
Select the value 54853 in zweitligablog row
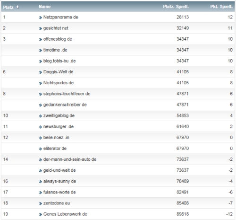(183, 115)
